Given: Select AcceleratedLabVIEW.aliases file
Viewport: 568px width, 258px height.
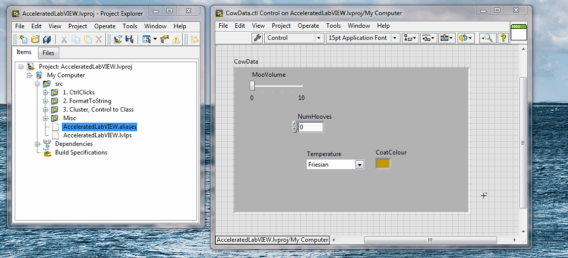Looking at the screenshot, I should pos(100,127).
